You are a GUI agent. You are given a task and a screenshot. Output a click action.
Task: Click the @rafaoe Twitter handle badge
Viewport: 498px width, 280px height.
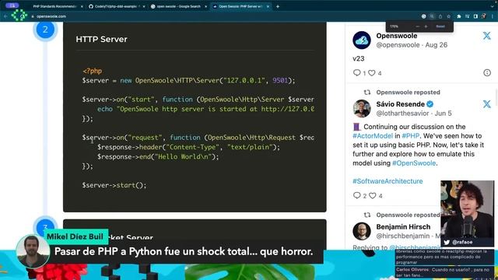[458, 242]
